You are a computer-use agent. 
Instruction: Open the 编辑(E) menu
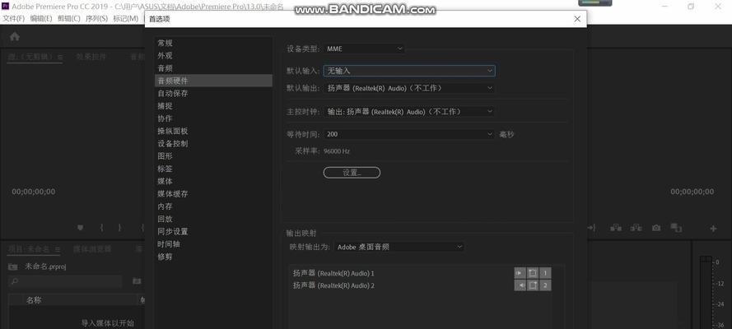pyautogui.click(x=41, y=19)
